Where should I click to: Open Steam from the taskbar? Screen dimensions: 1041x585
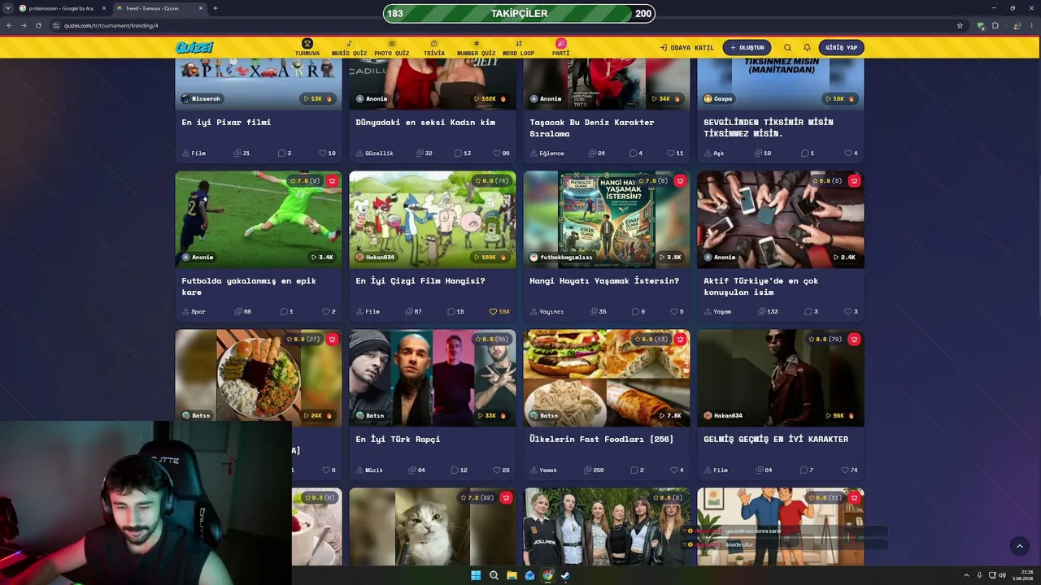565,575
